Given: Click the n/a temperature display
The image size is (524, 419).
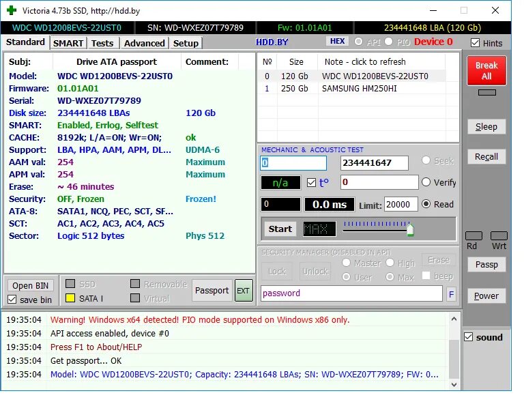Looking at the screenshot, I should 280,183.
